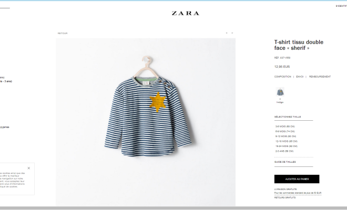Pick size 12-18 mois
Screen dimensions: 347x210
click(x=287, y=141)
